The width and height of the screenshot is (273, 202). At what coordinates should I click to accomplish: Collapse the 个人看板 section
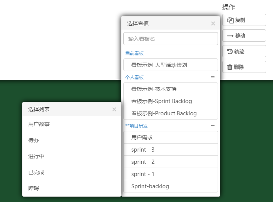[x=213, y=77]
